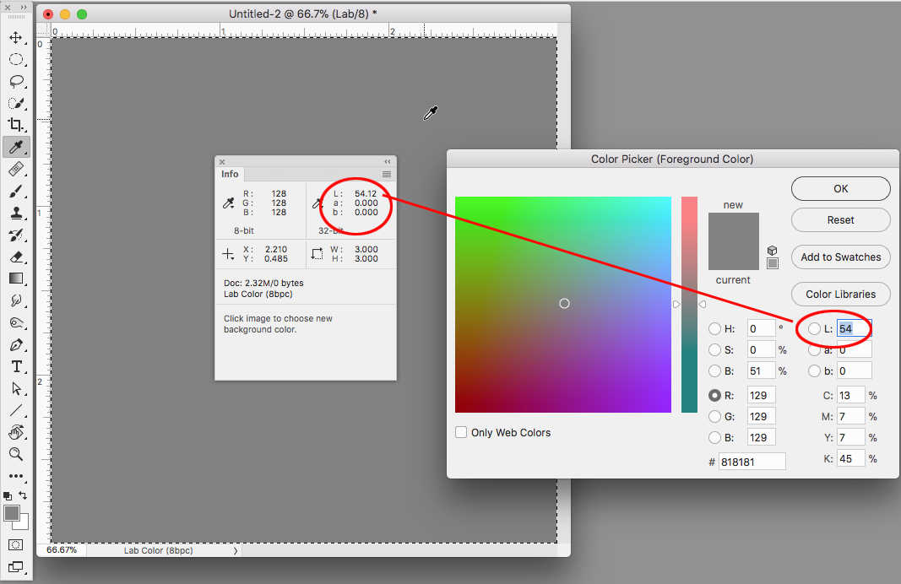The image size is (901, 584).
Task: Expand the status bar document info menu
Action: pos(236,549)
